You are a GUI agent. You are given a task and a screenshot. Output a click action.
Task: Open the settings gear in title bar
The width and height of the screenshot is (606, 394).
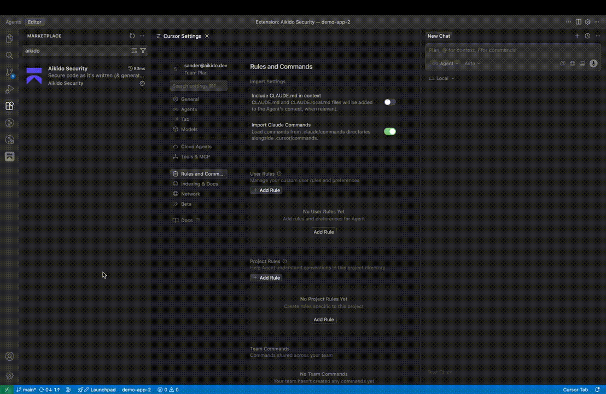pos(587,22)
